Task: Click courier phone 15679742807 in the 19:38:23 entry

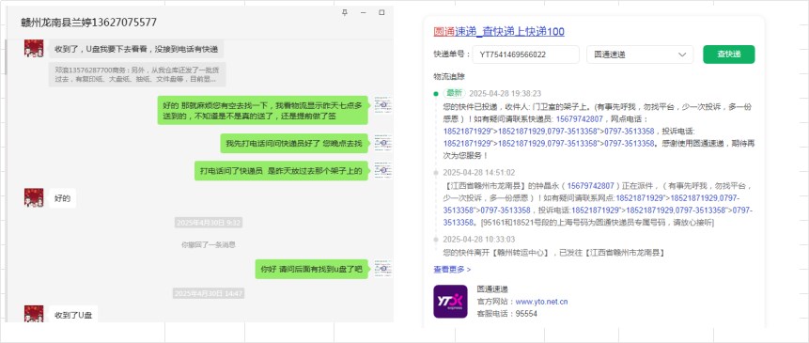Action: pyautogui.click(x=579, y=119)
